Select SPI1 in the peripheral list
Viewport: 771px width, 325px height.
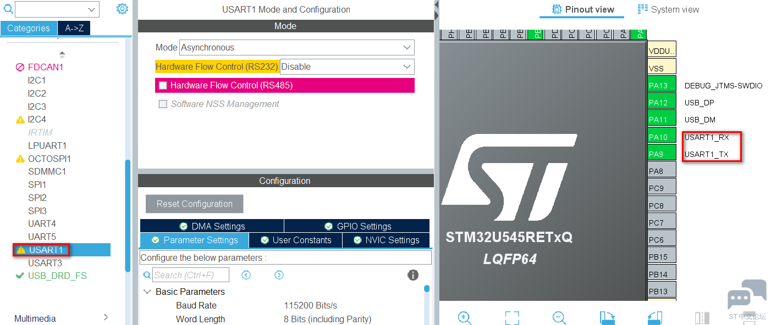pyautogui.click(x=37, y=184)
